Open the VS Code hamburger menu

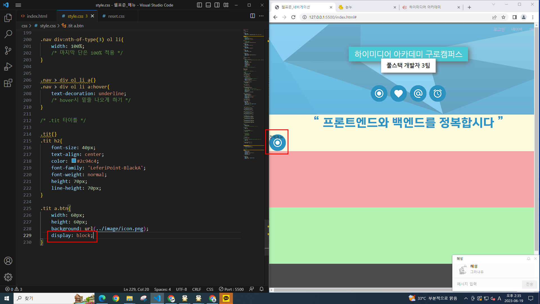(18, 5)
